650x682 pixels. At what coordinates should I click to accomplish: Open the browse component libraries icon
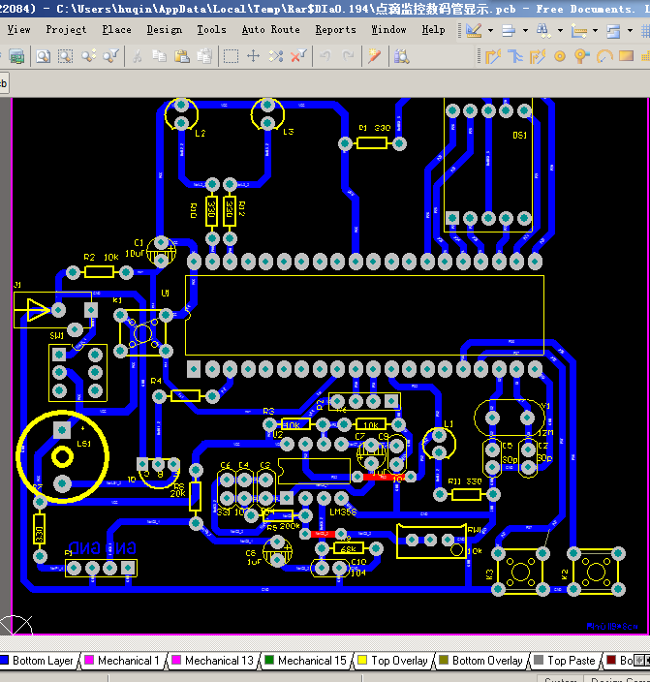(401, 56)
